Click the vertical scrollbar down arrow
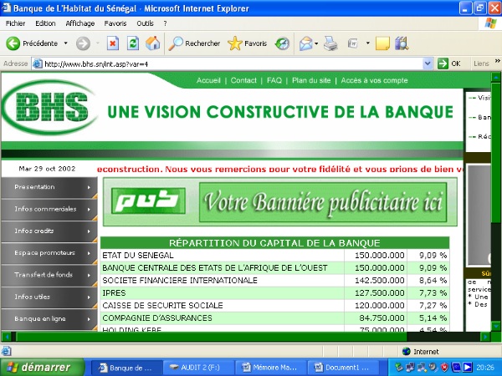The image size is (502, 376). point(496,327)
